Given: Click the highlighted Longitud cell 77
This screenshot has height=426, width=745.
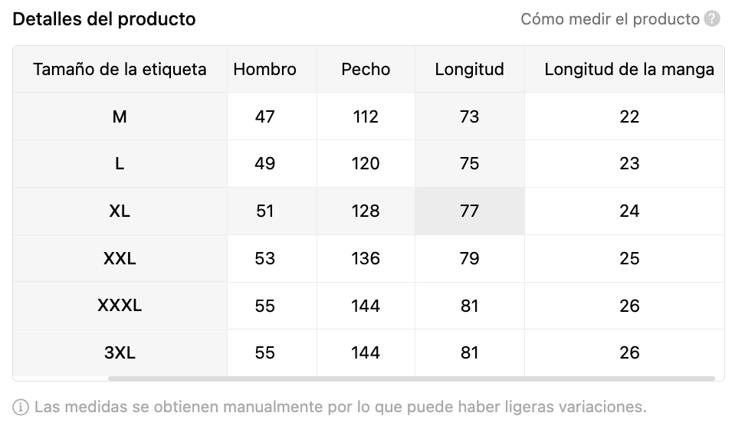Looking at the screenshot, I should click(x=469, y=211).
